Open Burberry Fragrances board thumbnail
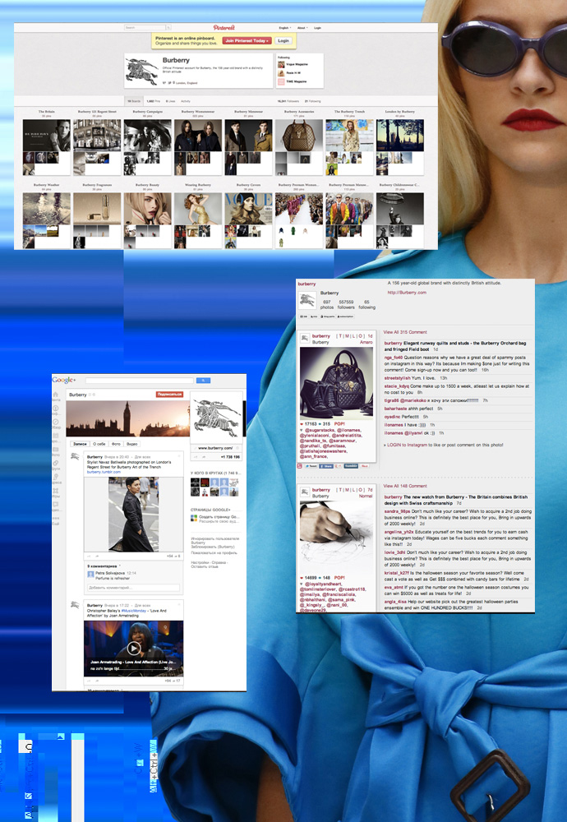The height and width of the screenshot is (822, 567). click(97, 209)
